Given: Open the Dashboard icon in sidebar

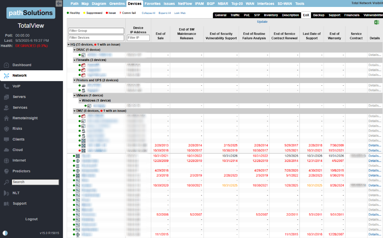Looking at the screenshot, I should (7, 65).
